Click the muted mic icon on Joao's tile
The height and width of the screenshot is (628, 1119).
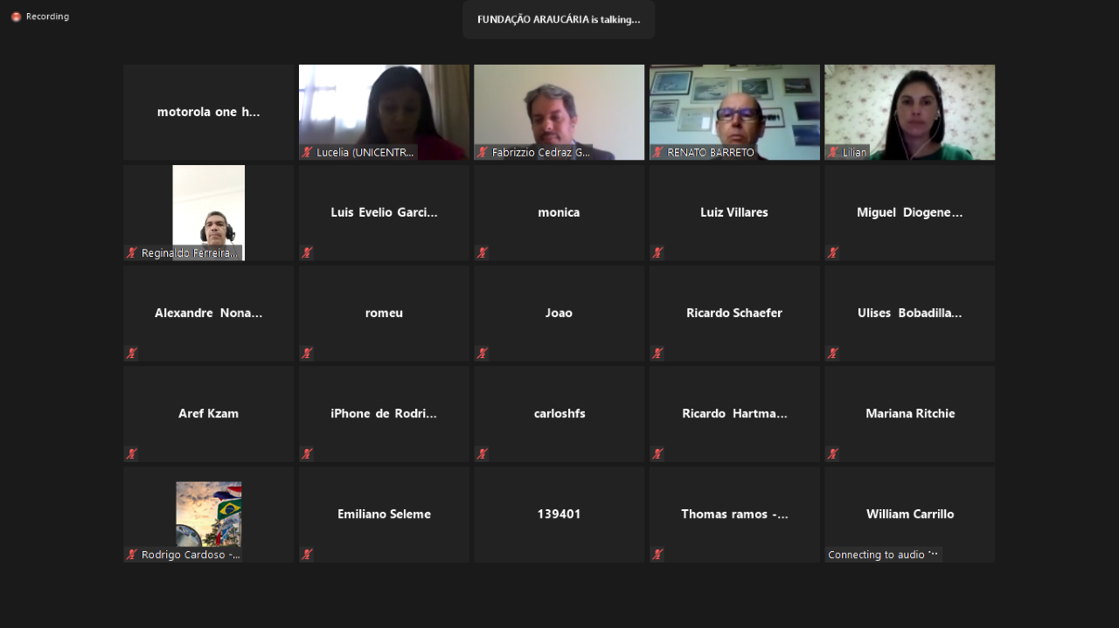point(483,353)
